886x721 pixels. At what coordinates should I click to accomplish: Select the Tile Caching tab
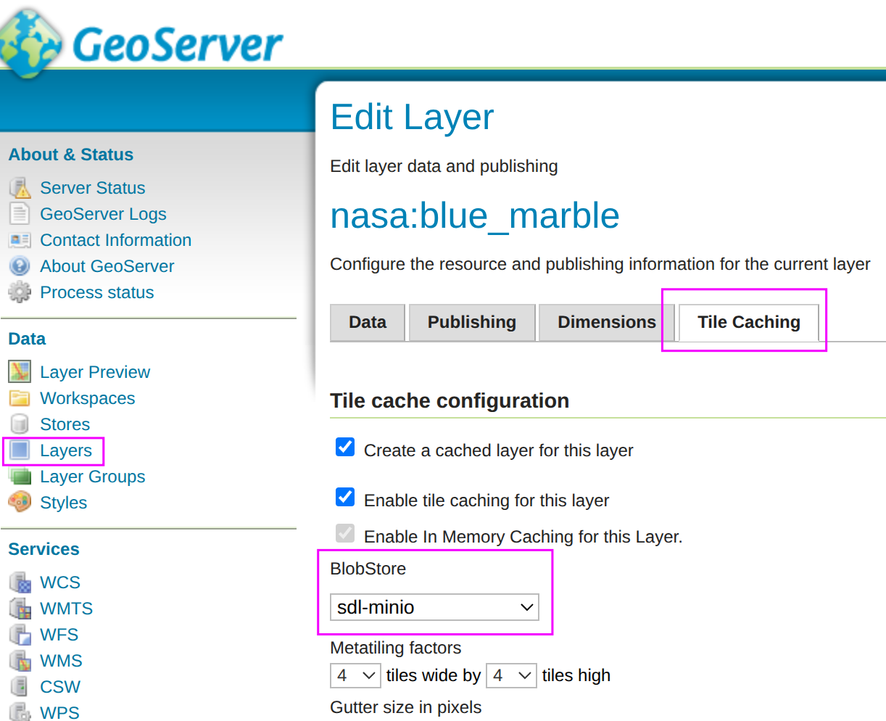tap(749, 322)
